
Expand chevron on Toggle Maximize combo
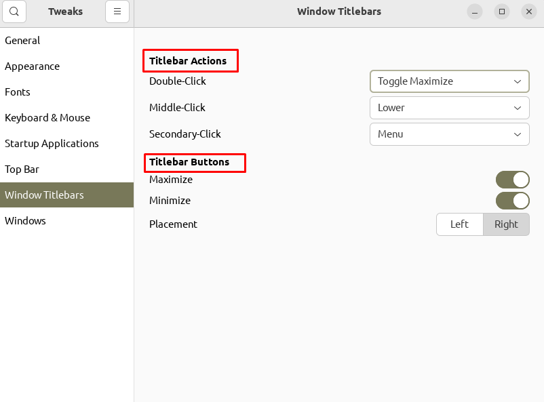tap(518, 81)
